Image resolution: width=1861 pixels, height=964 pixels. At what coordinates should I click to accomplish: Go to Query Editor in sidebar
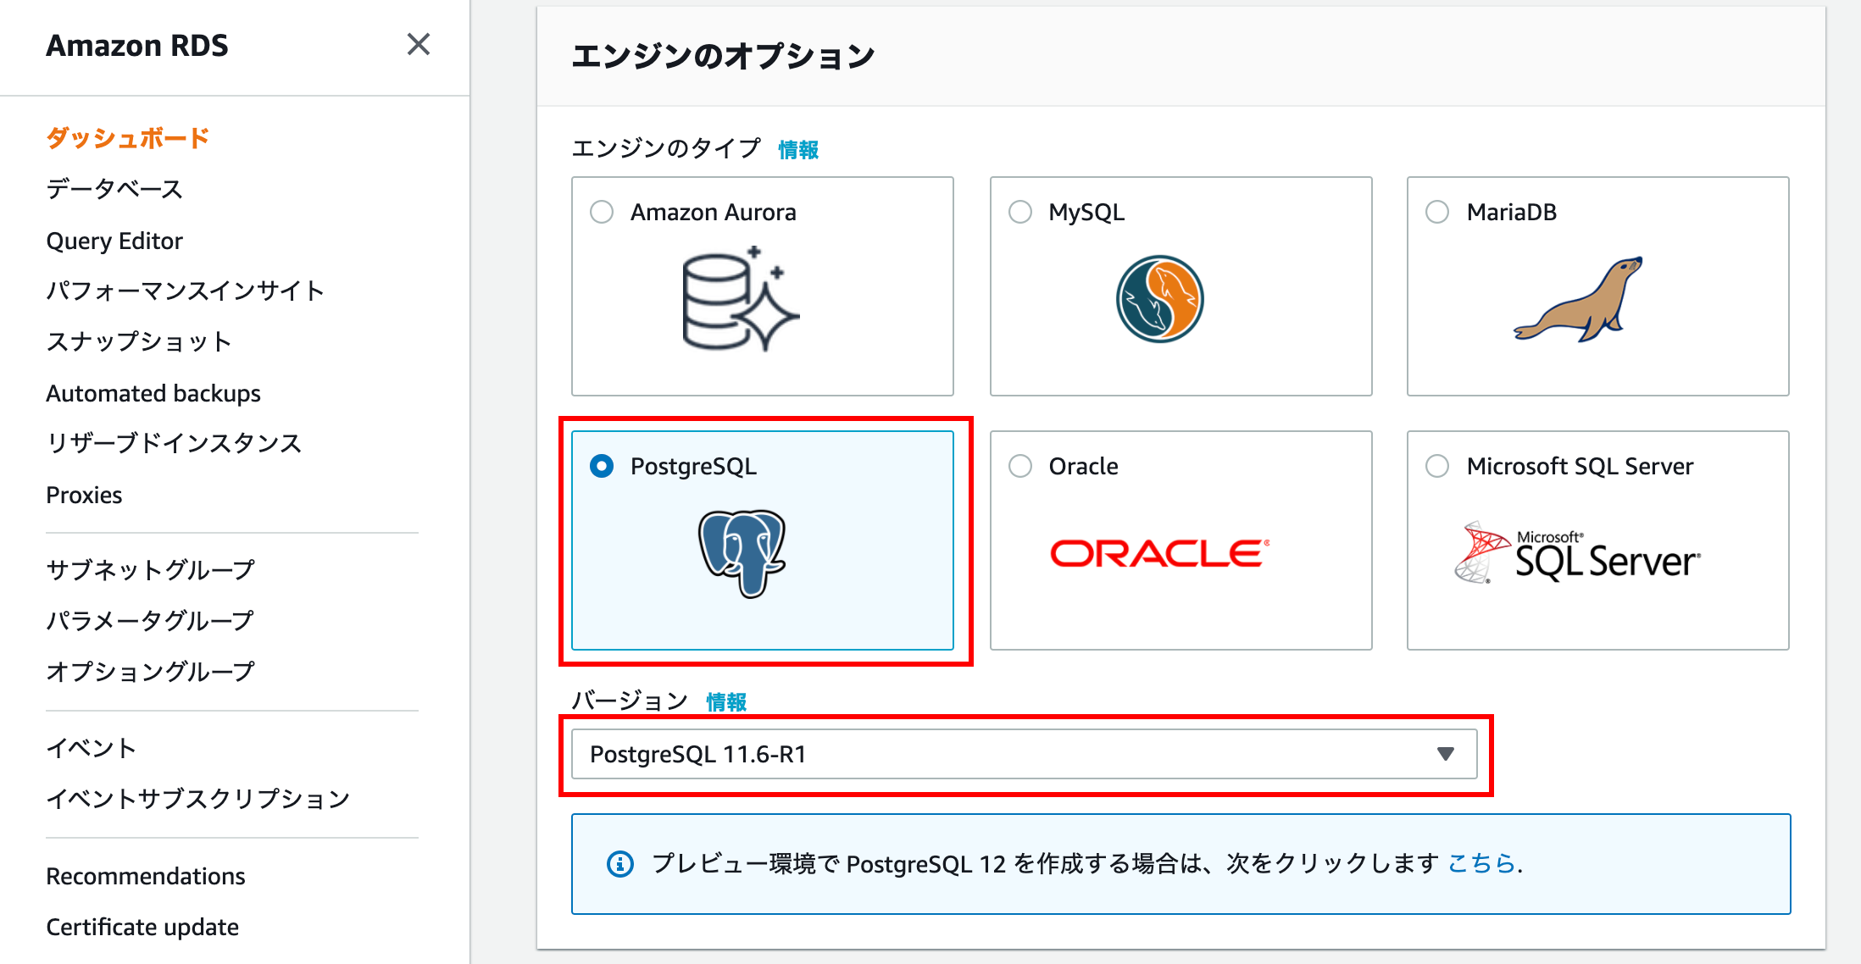coord(114,241)
